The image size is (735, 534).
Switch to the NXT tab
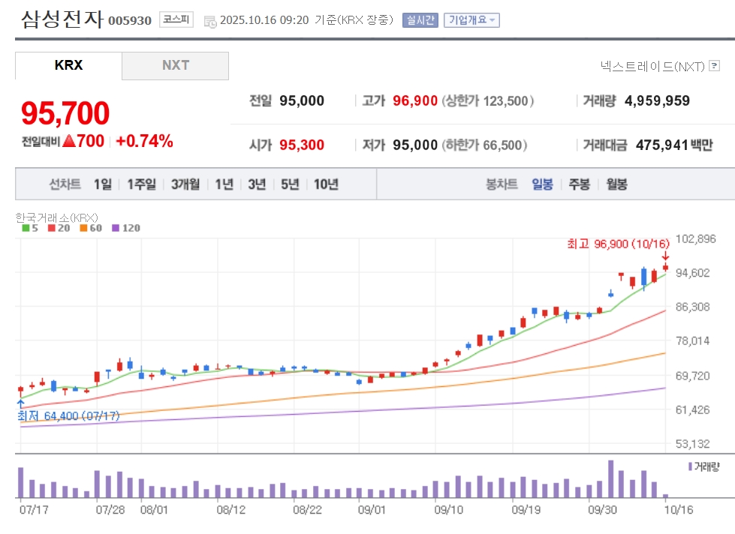(x=176, y=65)
